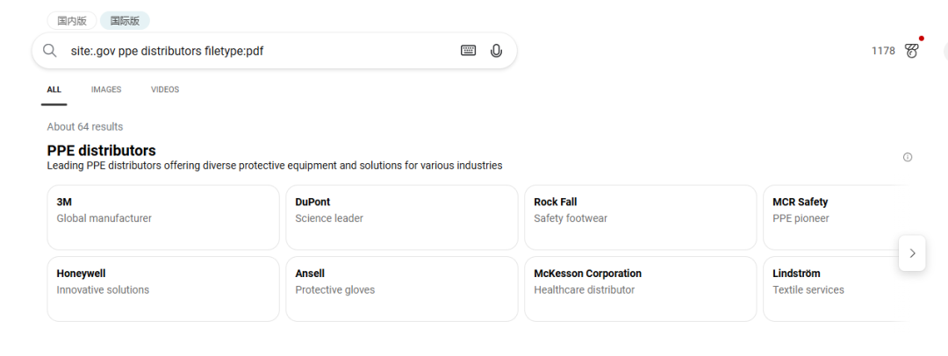
Task: Open the on-screen keyboard icon
Action: (x=468, y=51)
